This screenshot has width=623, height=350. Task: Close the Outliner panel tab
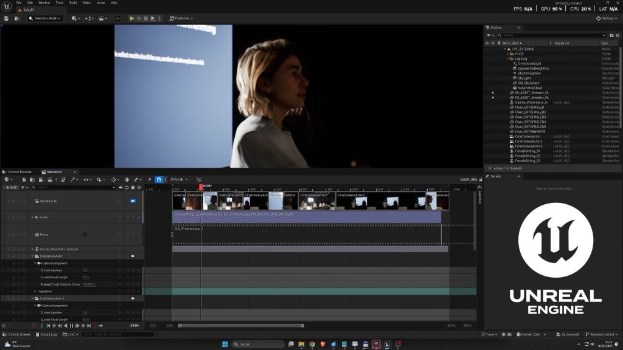point(518,28)
